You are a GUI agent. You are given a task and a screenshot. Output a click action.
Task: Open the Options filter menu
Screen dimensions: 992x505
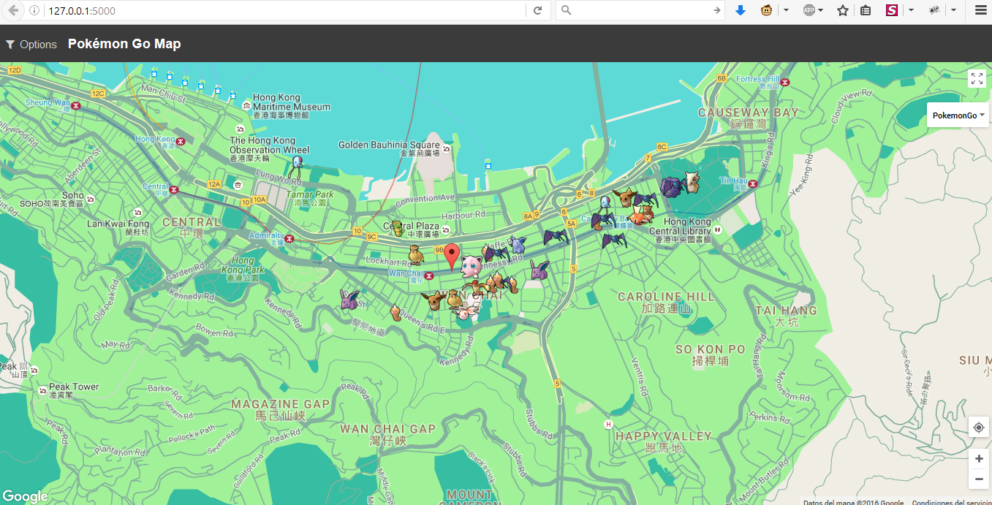(x=31, y=45)
